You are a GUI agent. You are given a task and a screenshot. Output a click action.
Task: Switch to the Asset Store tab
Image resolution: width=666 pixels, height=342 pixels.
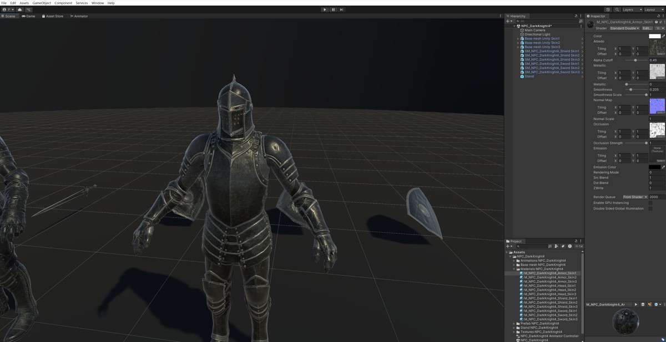(x=52, y=16)
